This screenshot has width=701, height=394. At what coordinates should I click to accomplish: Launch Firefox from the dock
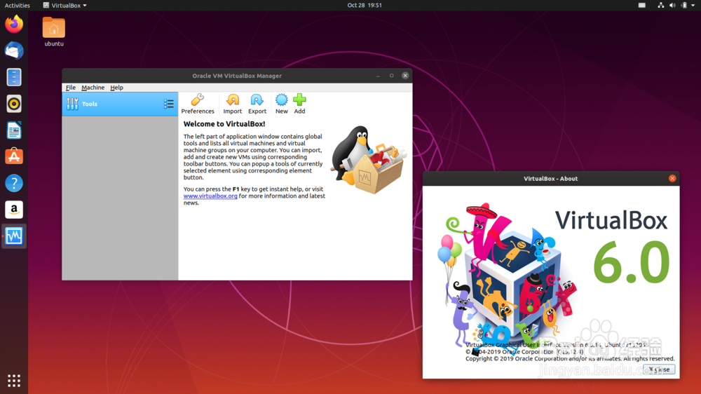point(14,24)
